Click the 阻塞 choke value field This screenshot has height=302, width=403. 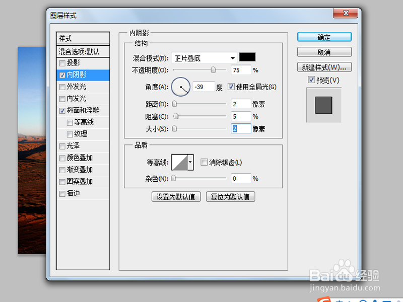[x=241, y=116]
